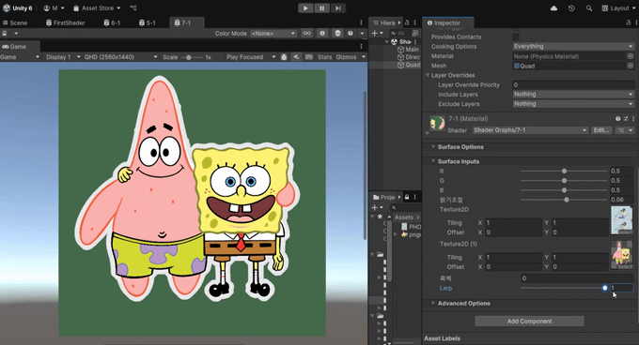639x345 pixels.
Task: Click the plus create button in Hierarchy
Action: 375,34
